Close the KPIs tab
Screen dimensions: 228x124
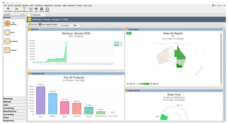click(x=80, y=25)
